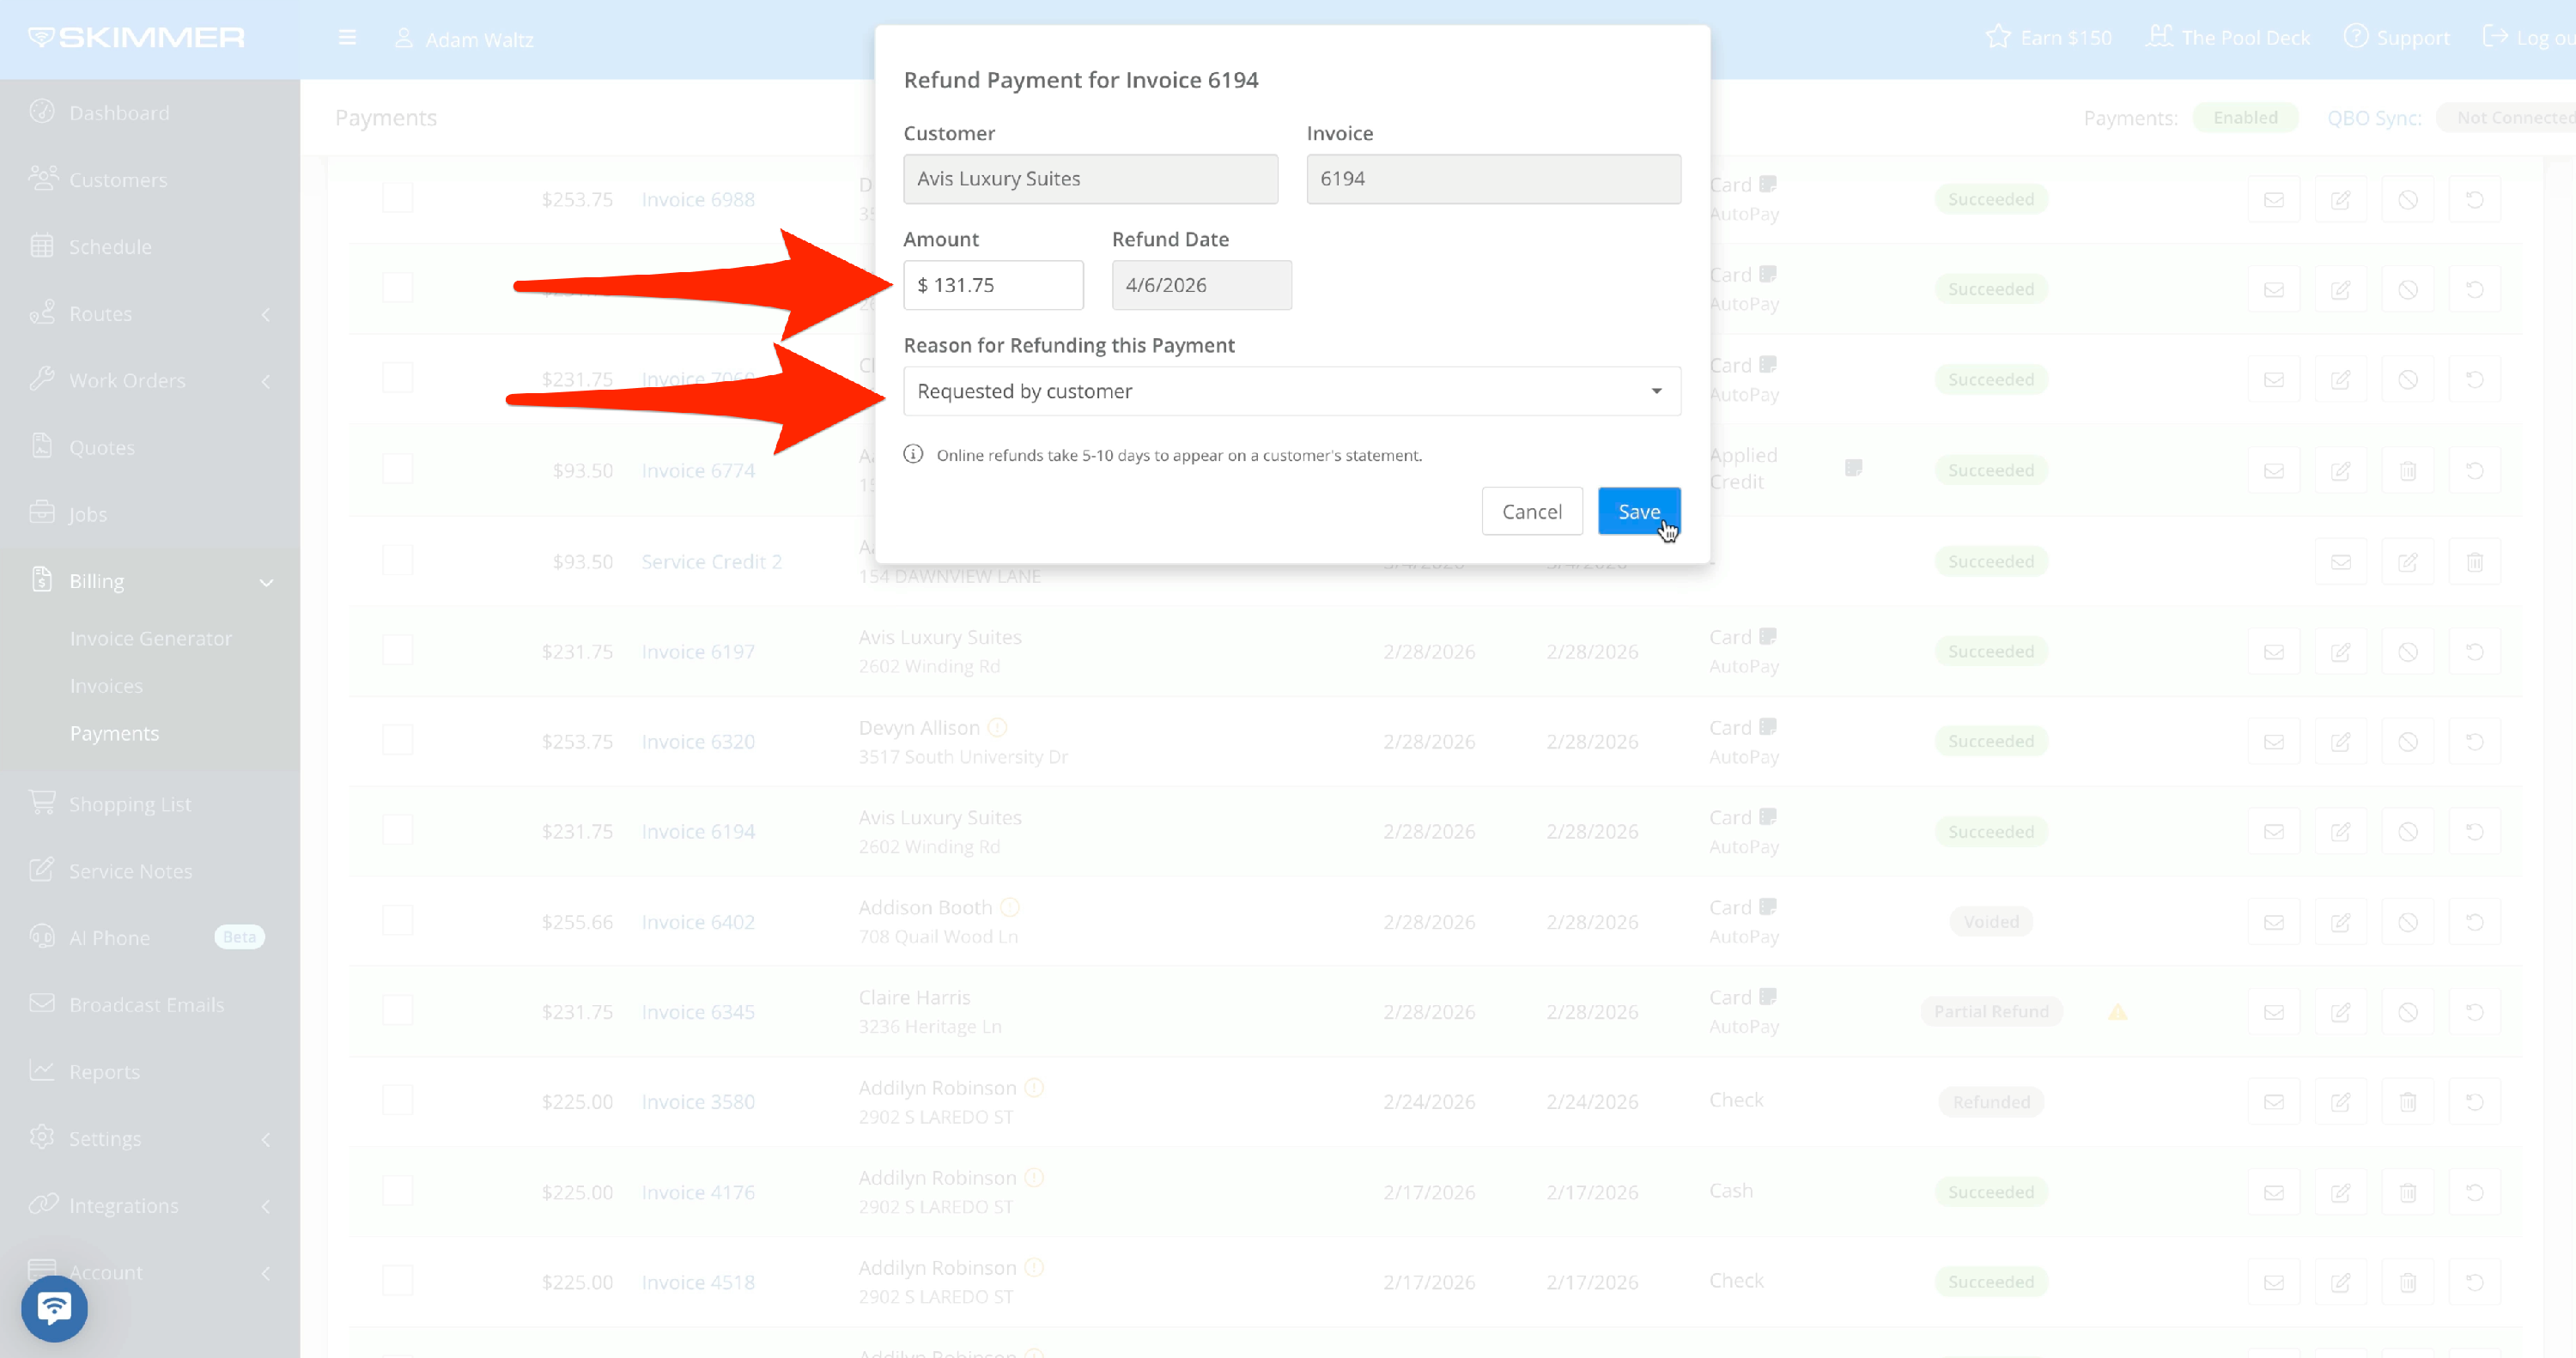Viewport: 2576px width, 1358px height.
Task: Tick the checkbox beside Invoice 6402
Action: pyautogui.click(x=397, y=920)
